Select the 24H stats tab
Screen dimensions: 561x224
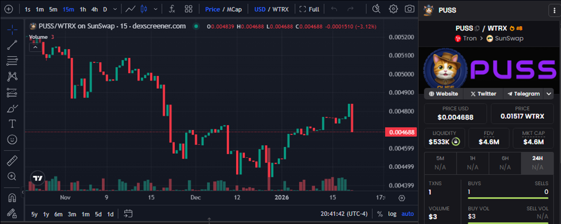click(538, 163)
